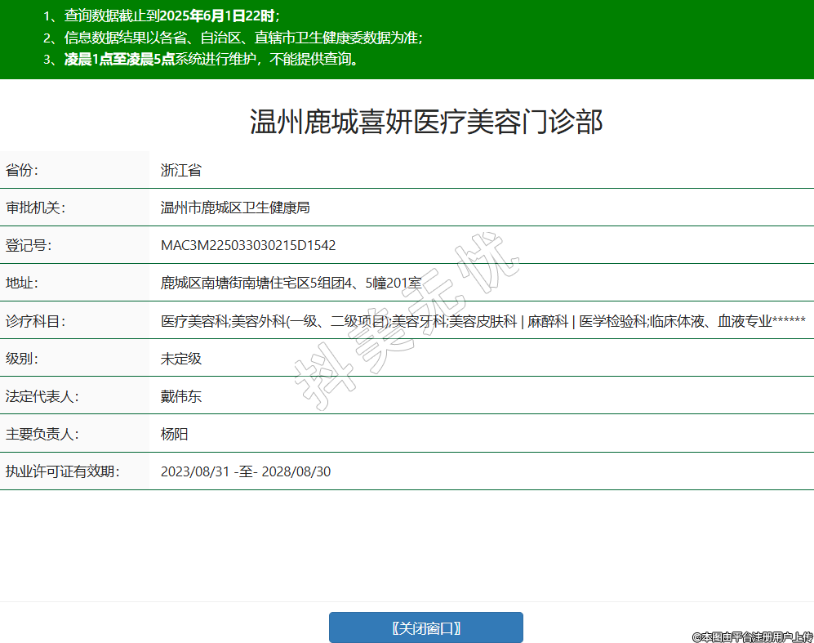Image resolution: width=814 pixels, height=643 pixels.
Task: Select registration number MAC3M225033030215D1542
Action: (248, 245)
